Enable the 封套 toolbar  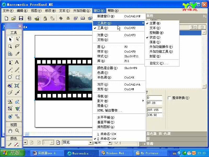click(x=162, y=56)
